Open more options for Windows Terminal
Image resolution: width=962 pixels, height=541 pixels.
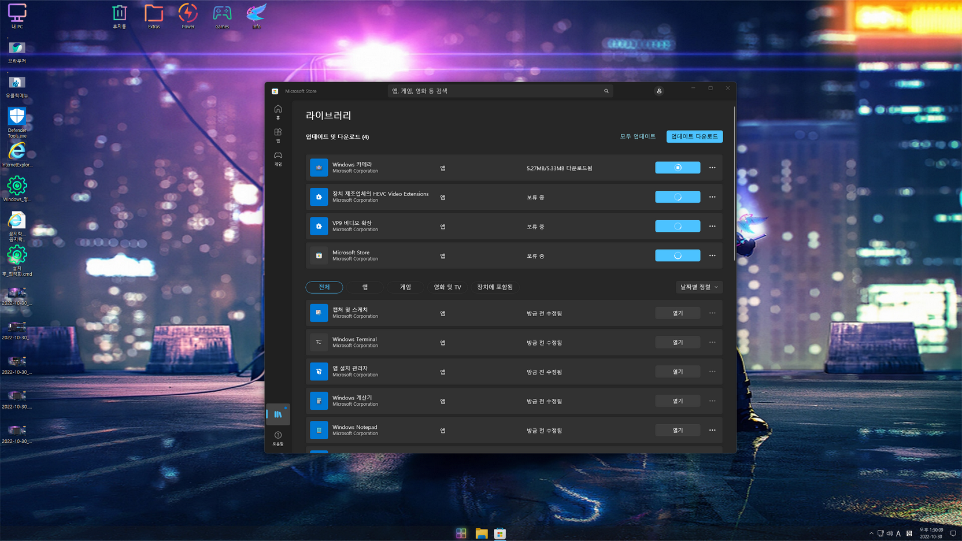(712, 342)
